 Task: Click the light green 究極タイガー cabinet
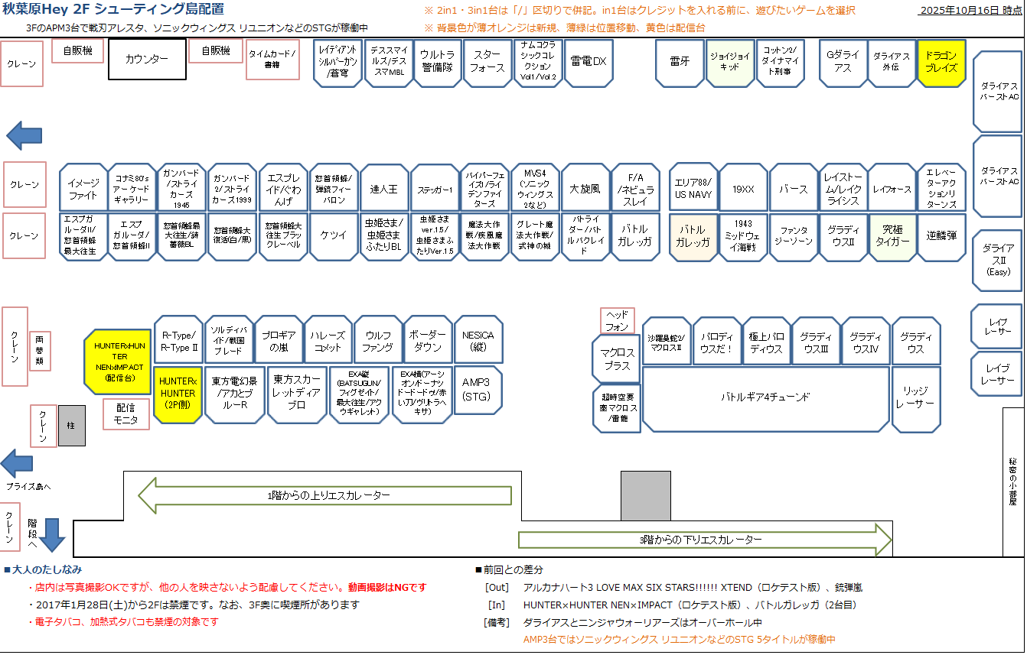pyautogui.click(x=892, y=236)
